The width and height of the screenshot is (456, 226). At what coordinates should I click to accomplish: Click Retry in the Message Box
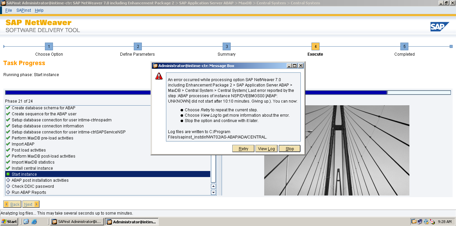point(243,149)
